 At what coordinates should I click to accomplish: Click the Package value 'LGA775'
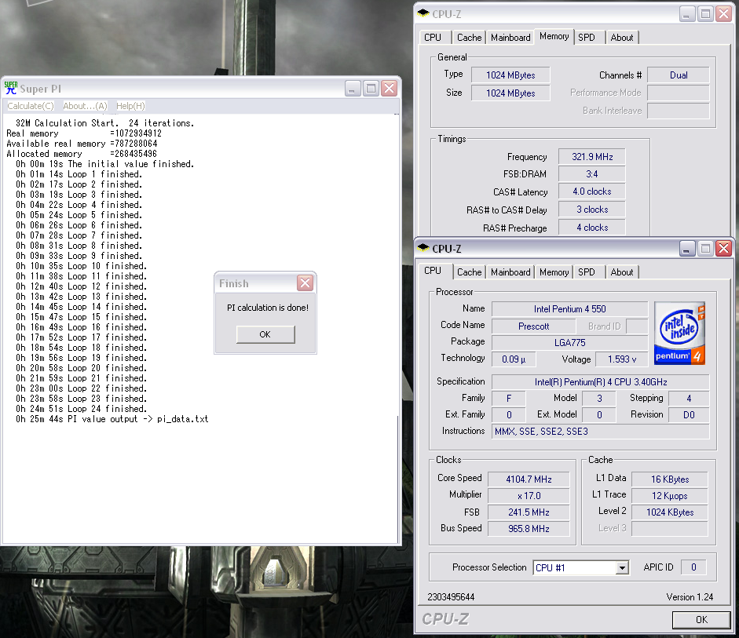570,343
